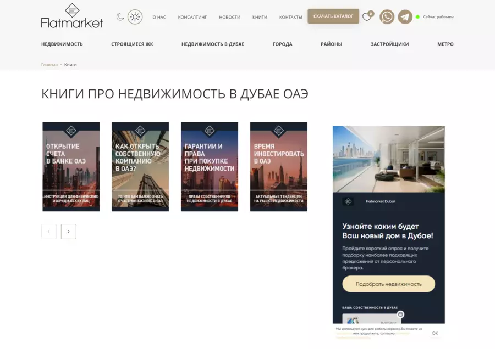Open the МЕТРО section
Image resolution: width=495 pixels, height=349 pixels.
pyautogui.click(x=446, y=44)
